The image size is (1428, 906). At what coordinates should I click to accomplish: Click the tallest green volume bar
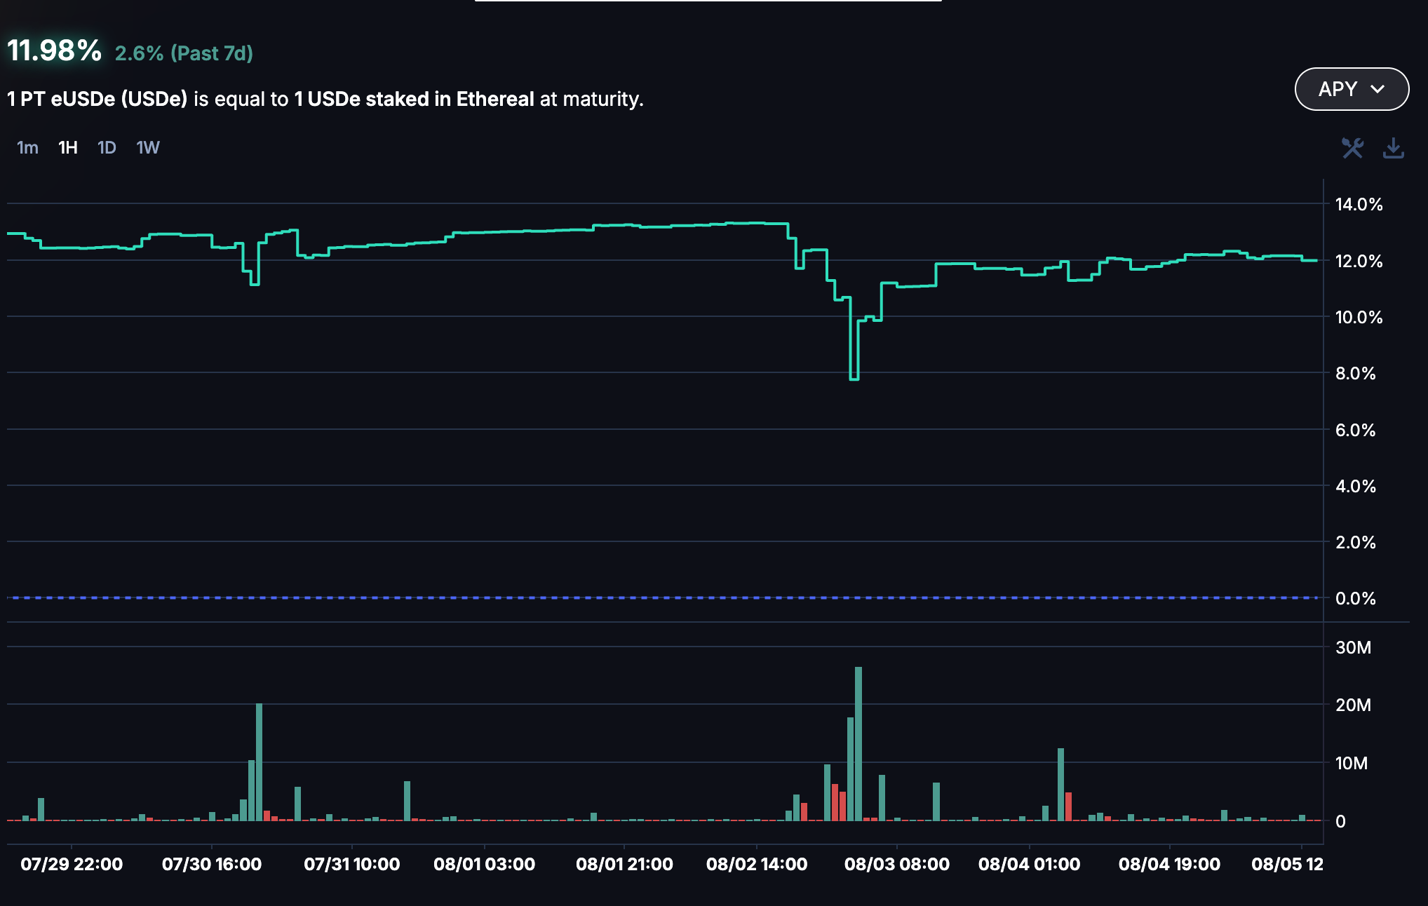[x=858, y=743]
